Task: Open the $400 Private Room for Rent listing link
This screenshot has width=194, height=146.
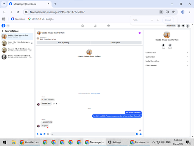Action: point(48,39)
